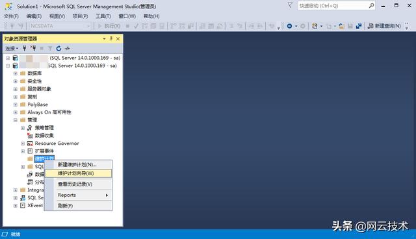416x239 pixels.
Task: Open the 工具(T) menu
Action: click(x=103, y=16)
